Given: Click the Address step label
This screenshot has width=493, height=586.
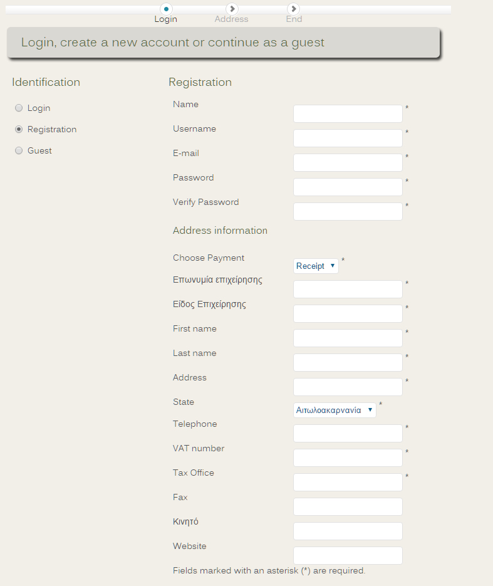Looking at the screenshot, I should pos(231,19).
